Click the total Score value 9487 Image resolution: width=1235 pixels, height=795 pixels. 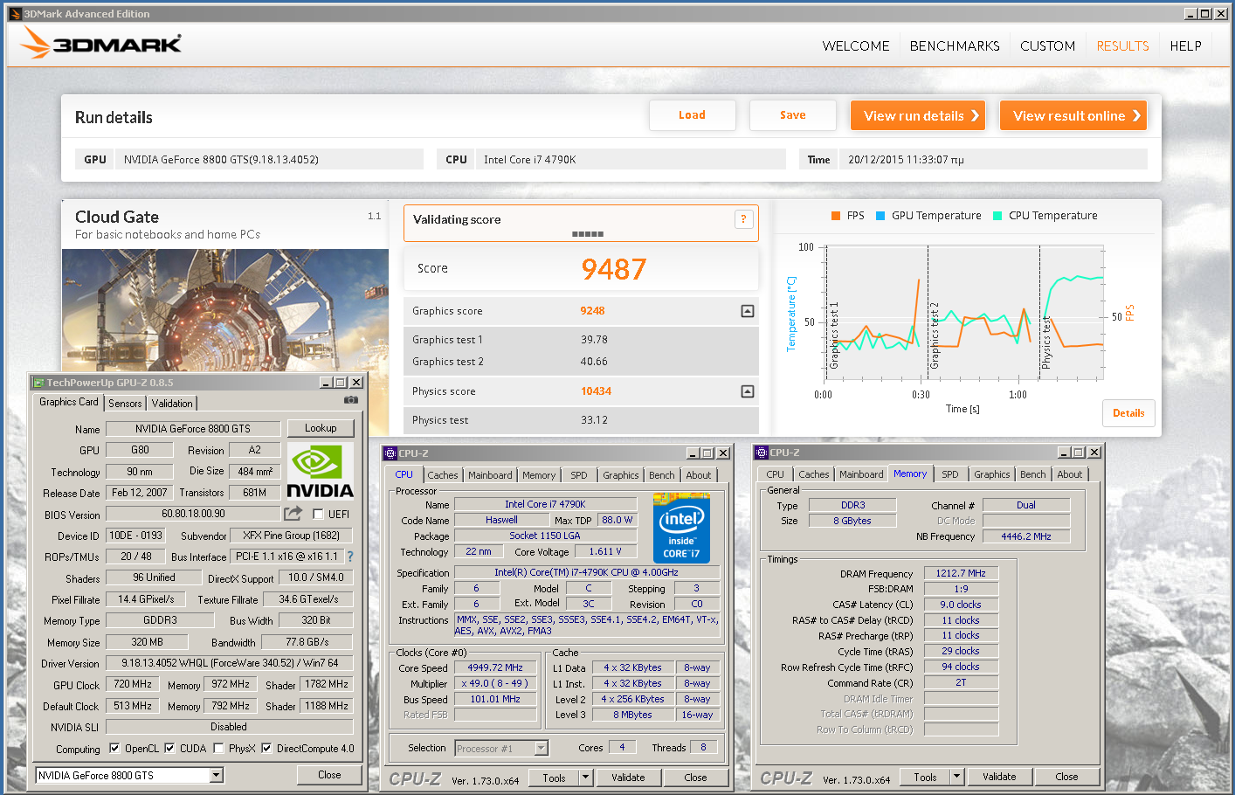point(614,269)
